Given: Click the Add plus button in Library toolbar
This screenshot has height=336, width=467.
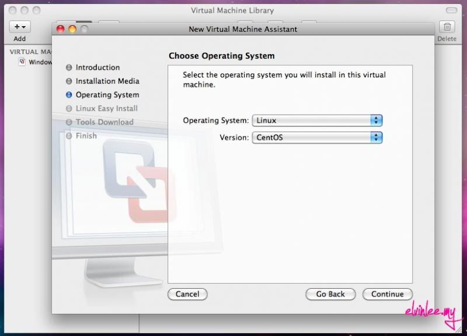Looking at the screenshot, I should coord(20,27).
